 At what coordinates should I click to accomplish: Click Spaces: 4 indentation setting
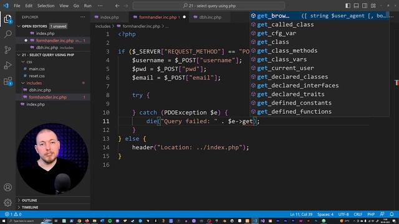(x=325, y=214)
